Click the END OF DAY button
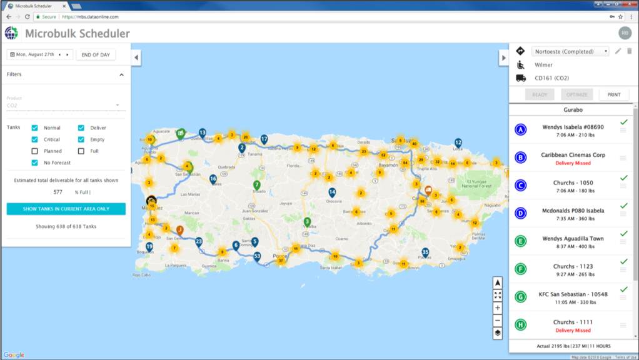Image resolution: width=639 pixels, height=360 pixels. point(96,54)
